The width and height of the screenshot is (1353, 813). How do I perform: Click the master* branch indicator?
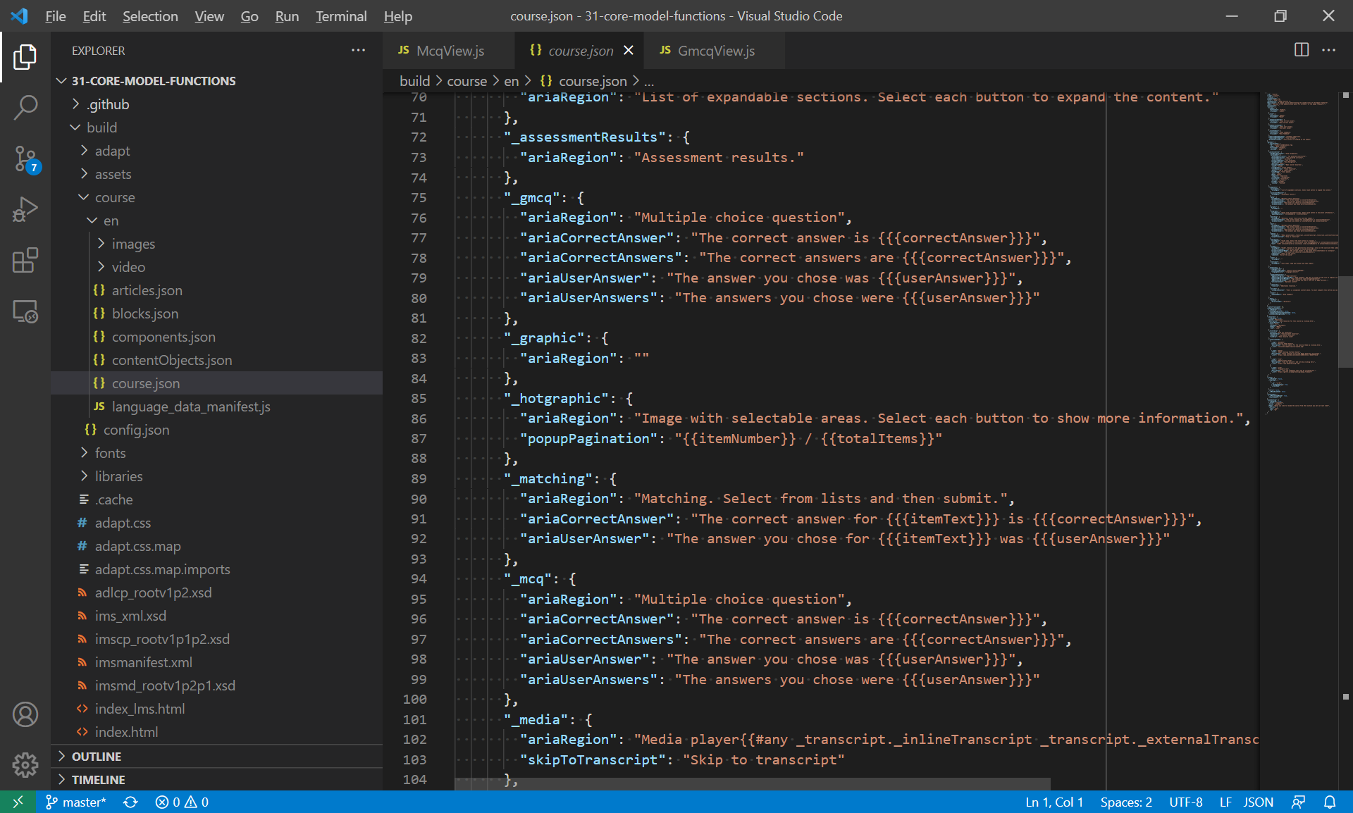76,802
